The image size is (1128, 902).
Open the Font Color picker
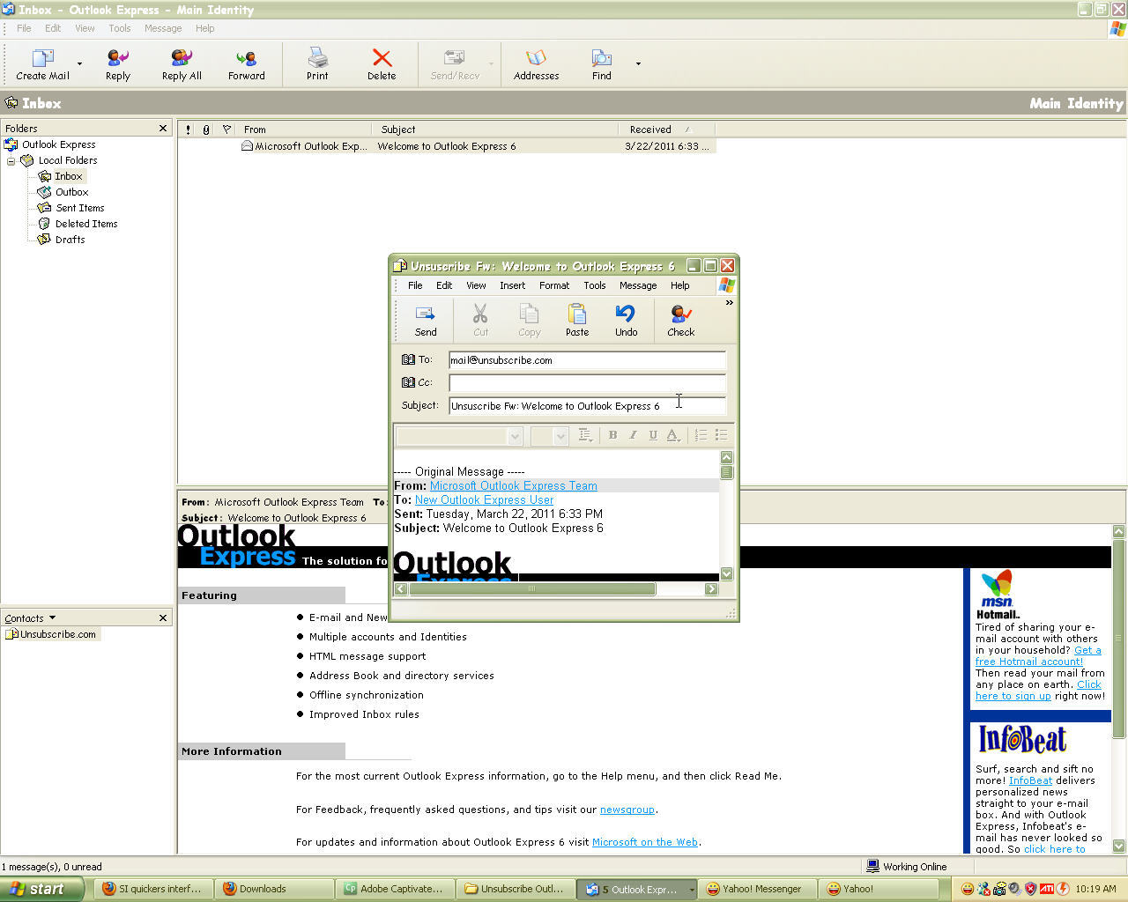coord(673,435)
